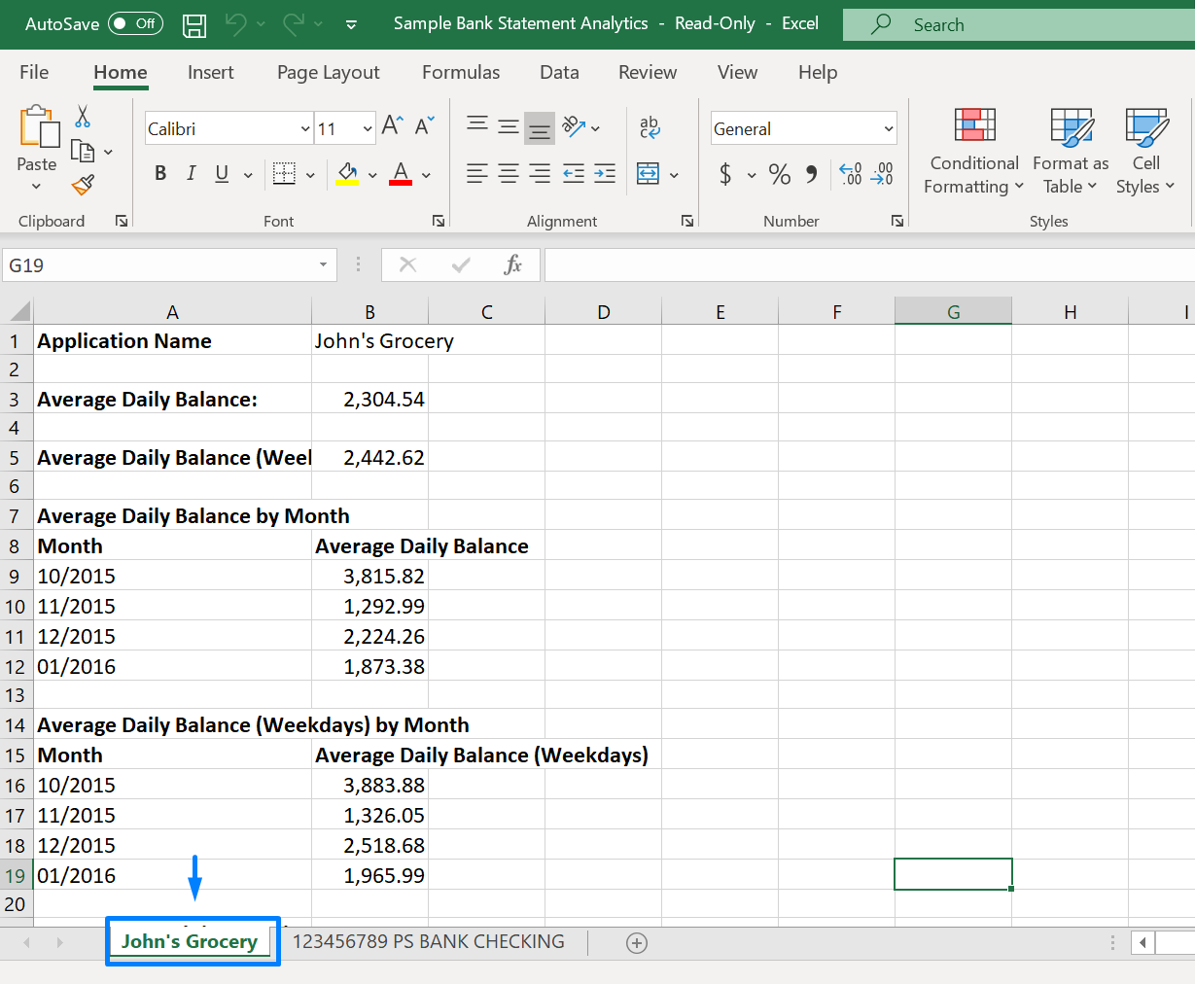The image size is (1195, 984).
Task: Click Merge & Center icon
Action: tap(648, 173)
